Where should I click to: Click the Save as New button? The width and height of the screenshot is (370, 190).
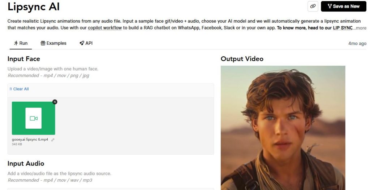point(344,6)
